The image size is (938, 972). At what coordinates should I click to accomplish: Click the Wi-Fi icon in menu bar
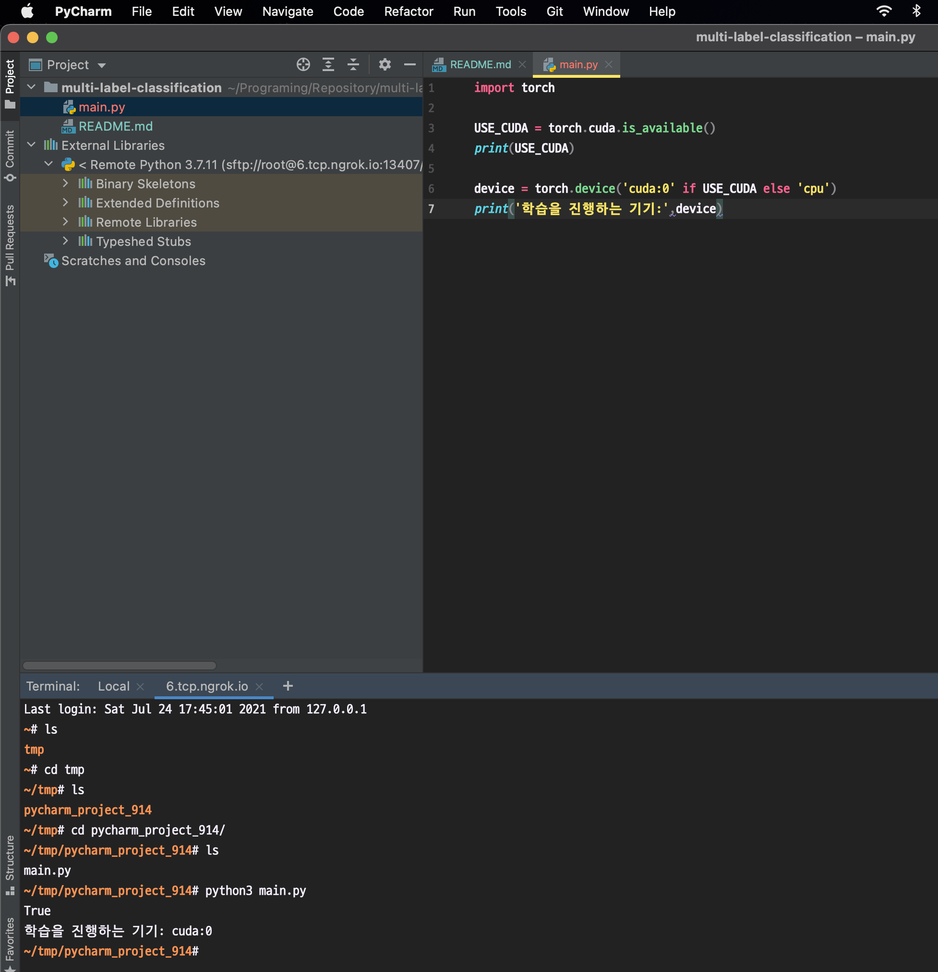point(884,11)
